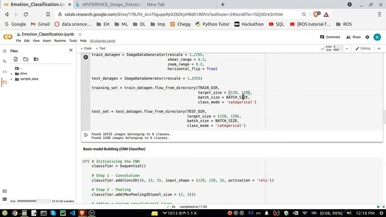Open the Insert menu
386x217 pixels.
[47, 41]
